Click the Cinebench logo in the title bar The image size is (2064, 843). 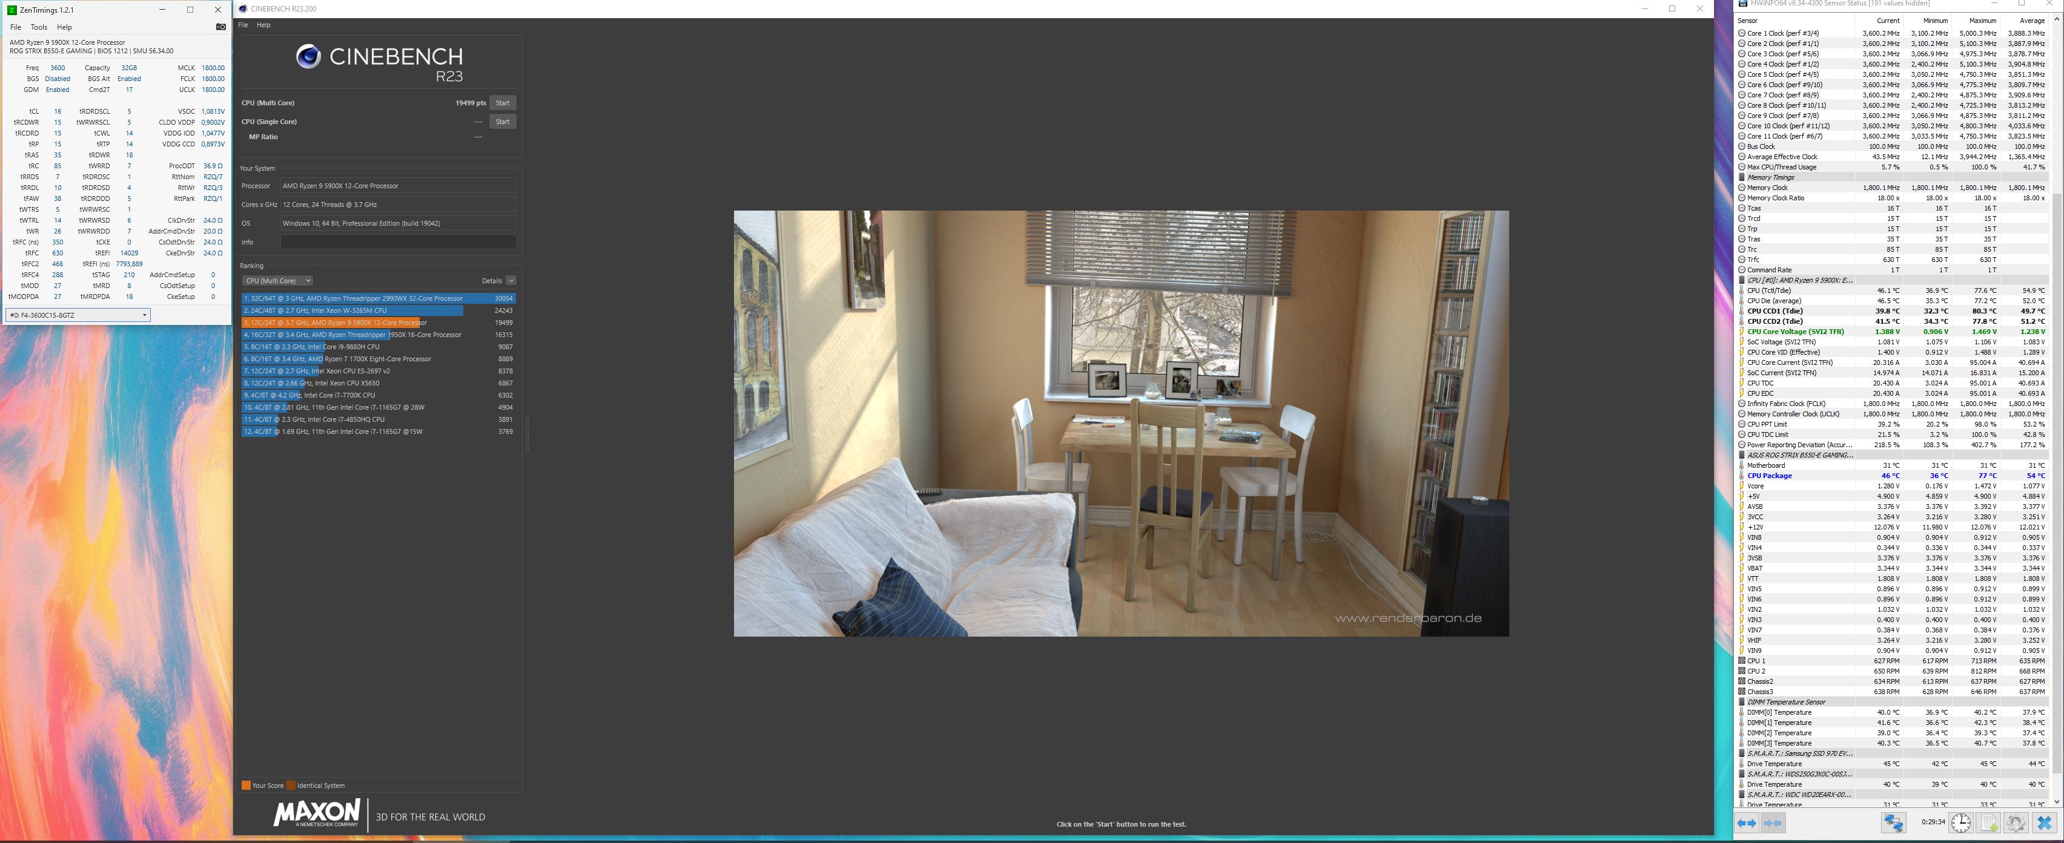(243, 9)
